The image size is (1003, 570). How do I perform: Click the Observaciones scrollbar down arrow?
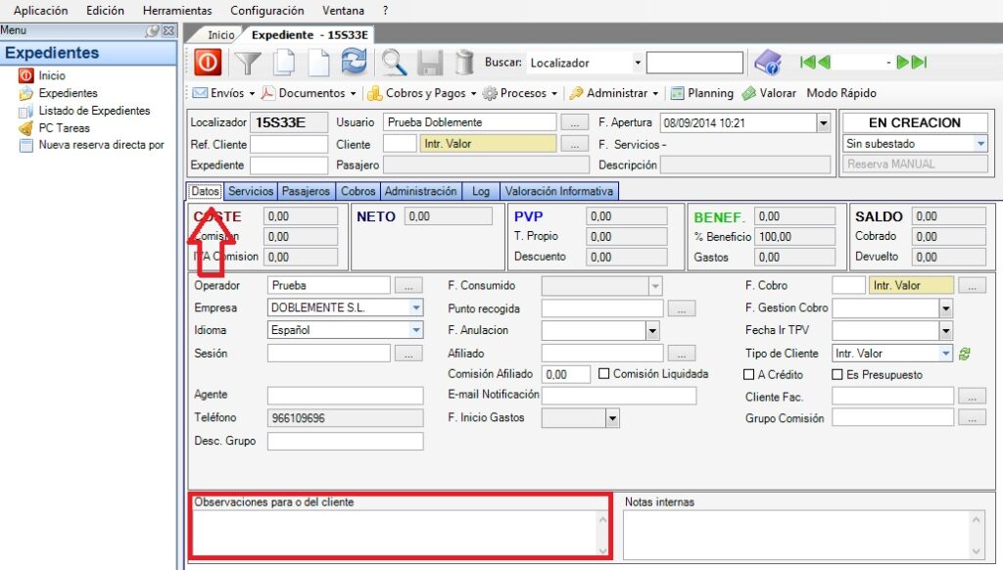tap(603, 550)
